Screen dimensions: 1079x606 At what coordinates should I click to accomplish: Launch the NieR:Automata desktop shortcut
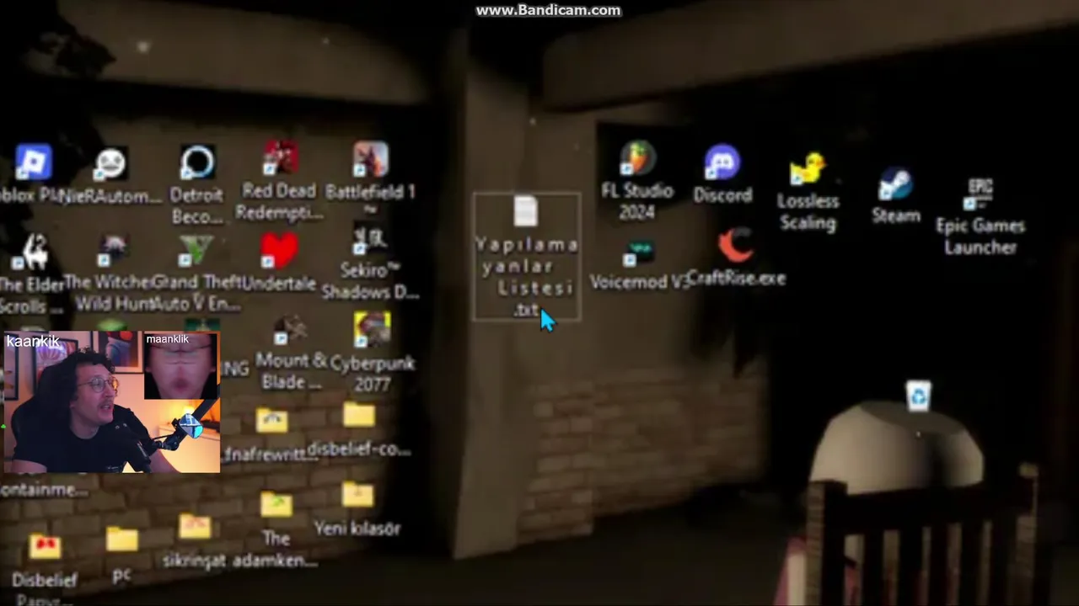click(110, 165)
